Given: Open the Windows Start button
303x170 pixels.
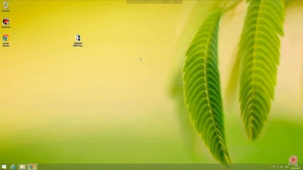Looking at the screenshot, I should pyautogui.click(x=4, y=167).
